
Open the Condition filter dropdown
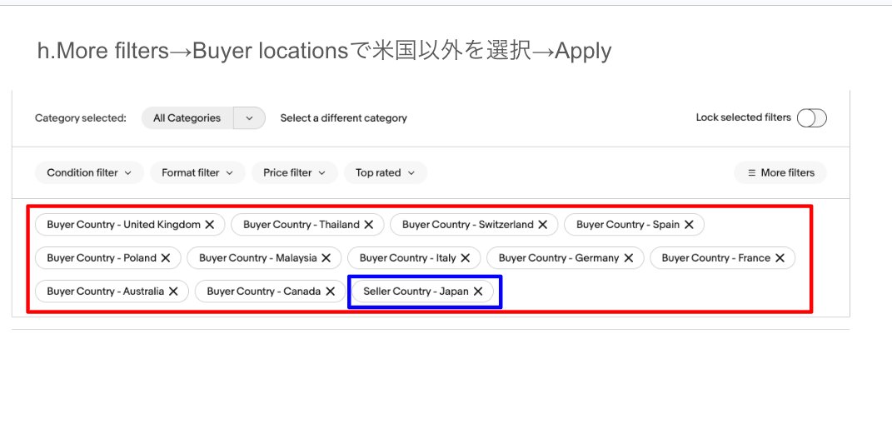pos(89,173)
